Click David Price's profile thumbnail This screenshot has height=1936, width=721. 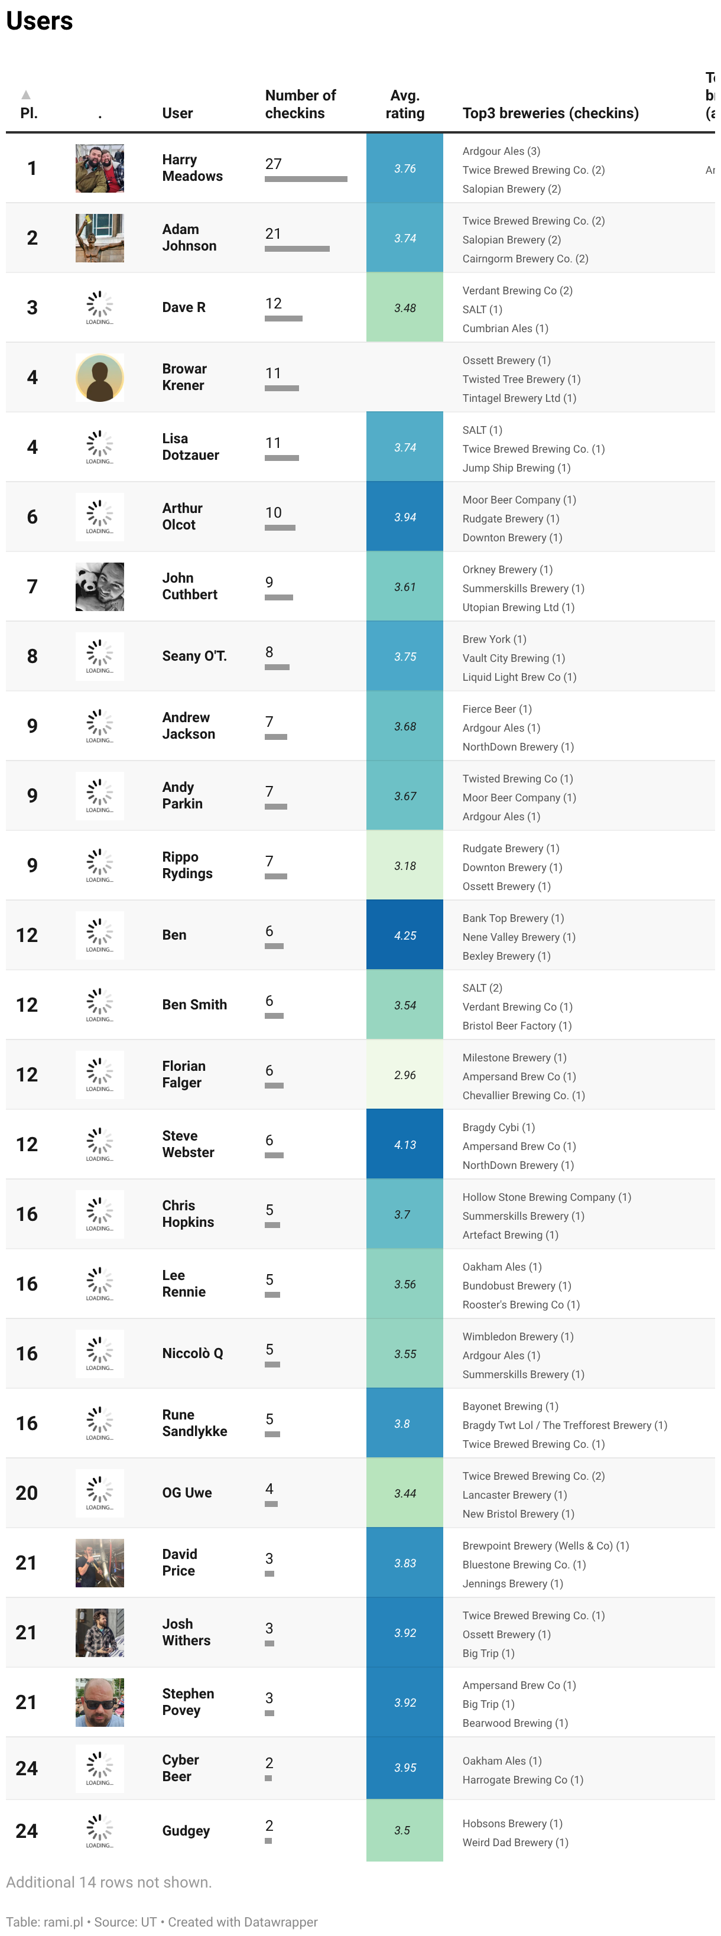99,1563
